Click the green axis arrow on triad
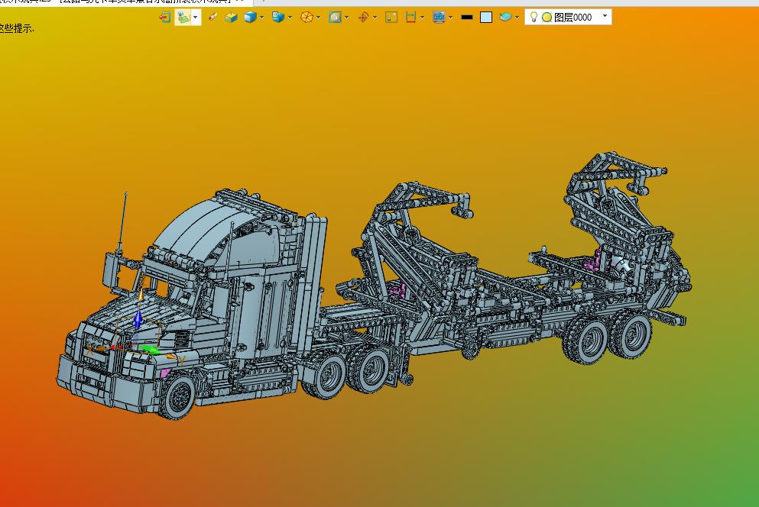 pyautogui.click(x=150, y=349)
